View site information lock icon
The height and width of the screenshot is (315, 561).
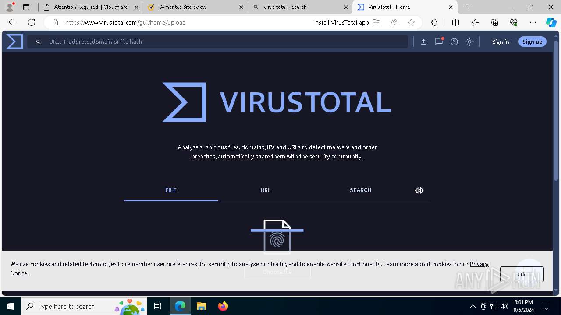[x=55, y=22]
